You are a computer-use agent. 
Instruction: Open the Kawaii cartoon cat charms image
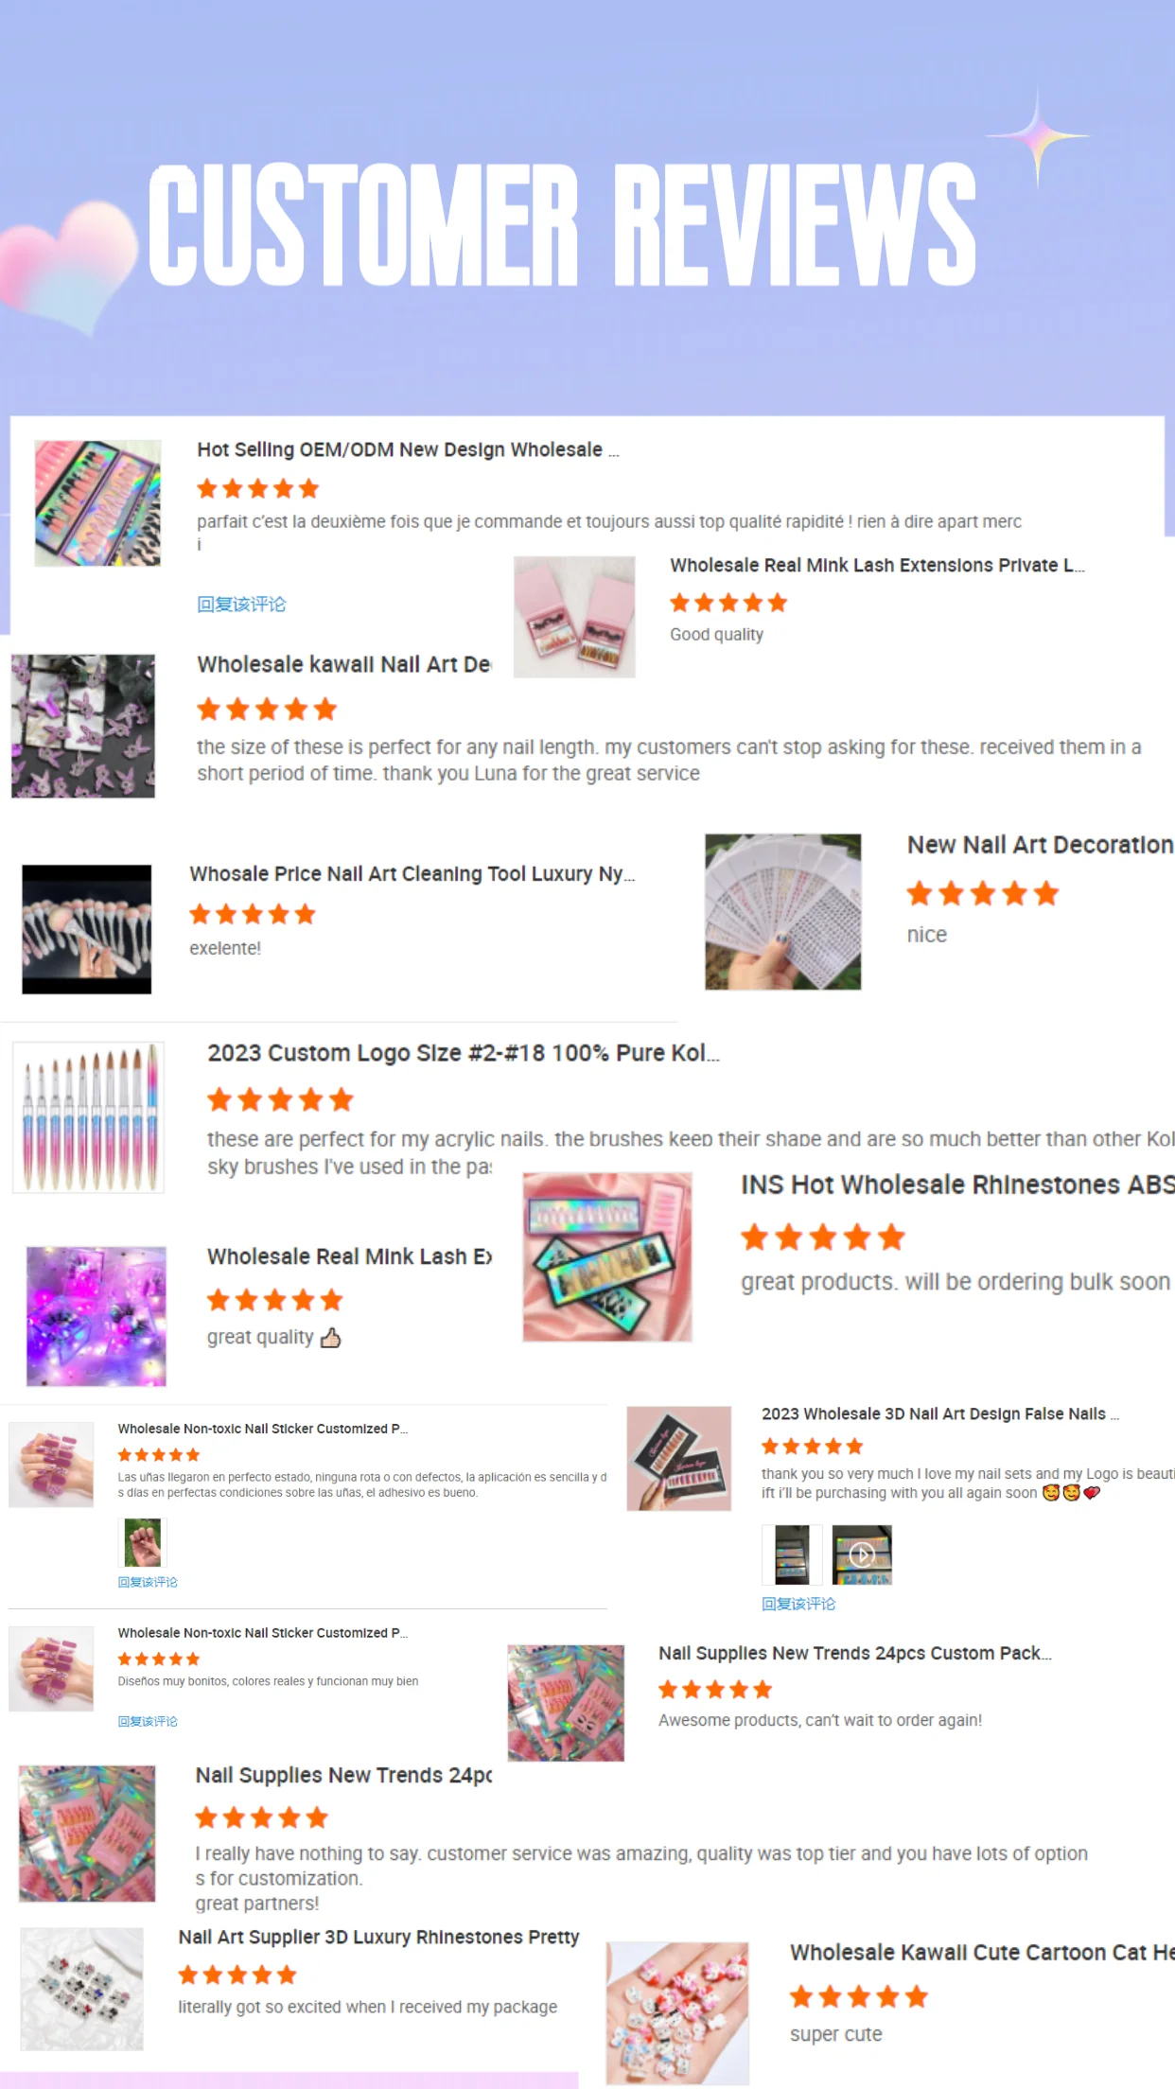(677, 2013)
